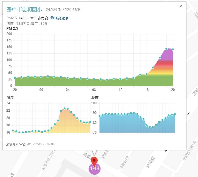This screenshot has width=198, height=177.
Task: Click the 忠明路74巷1弄 street label on map
Action: click(190, 150)
